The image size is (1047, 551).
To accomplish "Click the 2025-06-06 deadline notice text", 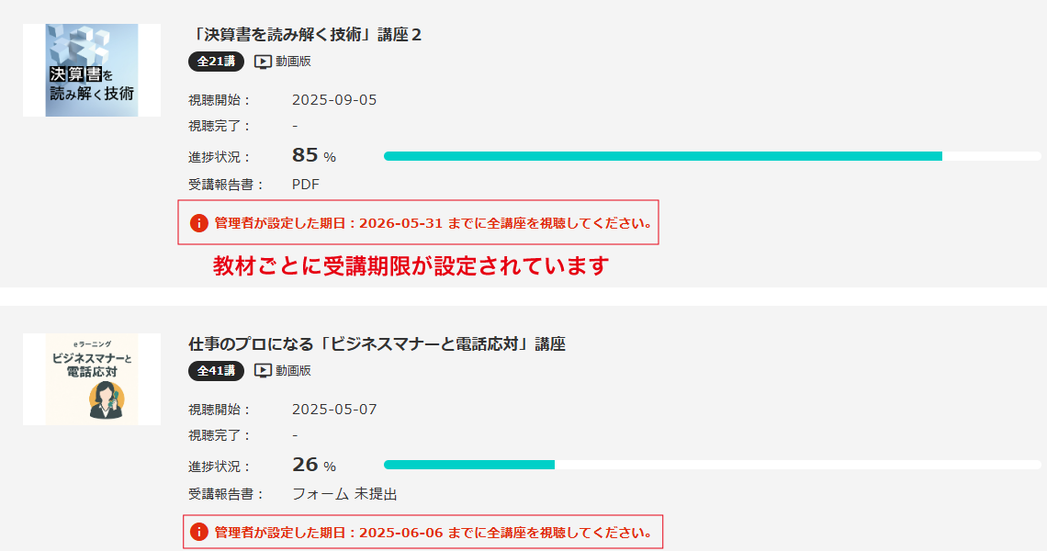I will tap(433, 533).
